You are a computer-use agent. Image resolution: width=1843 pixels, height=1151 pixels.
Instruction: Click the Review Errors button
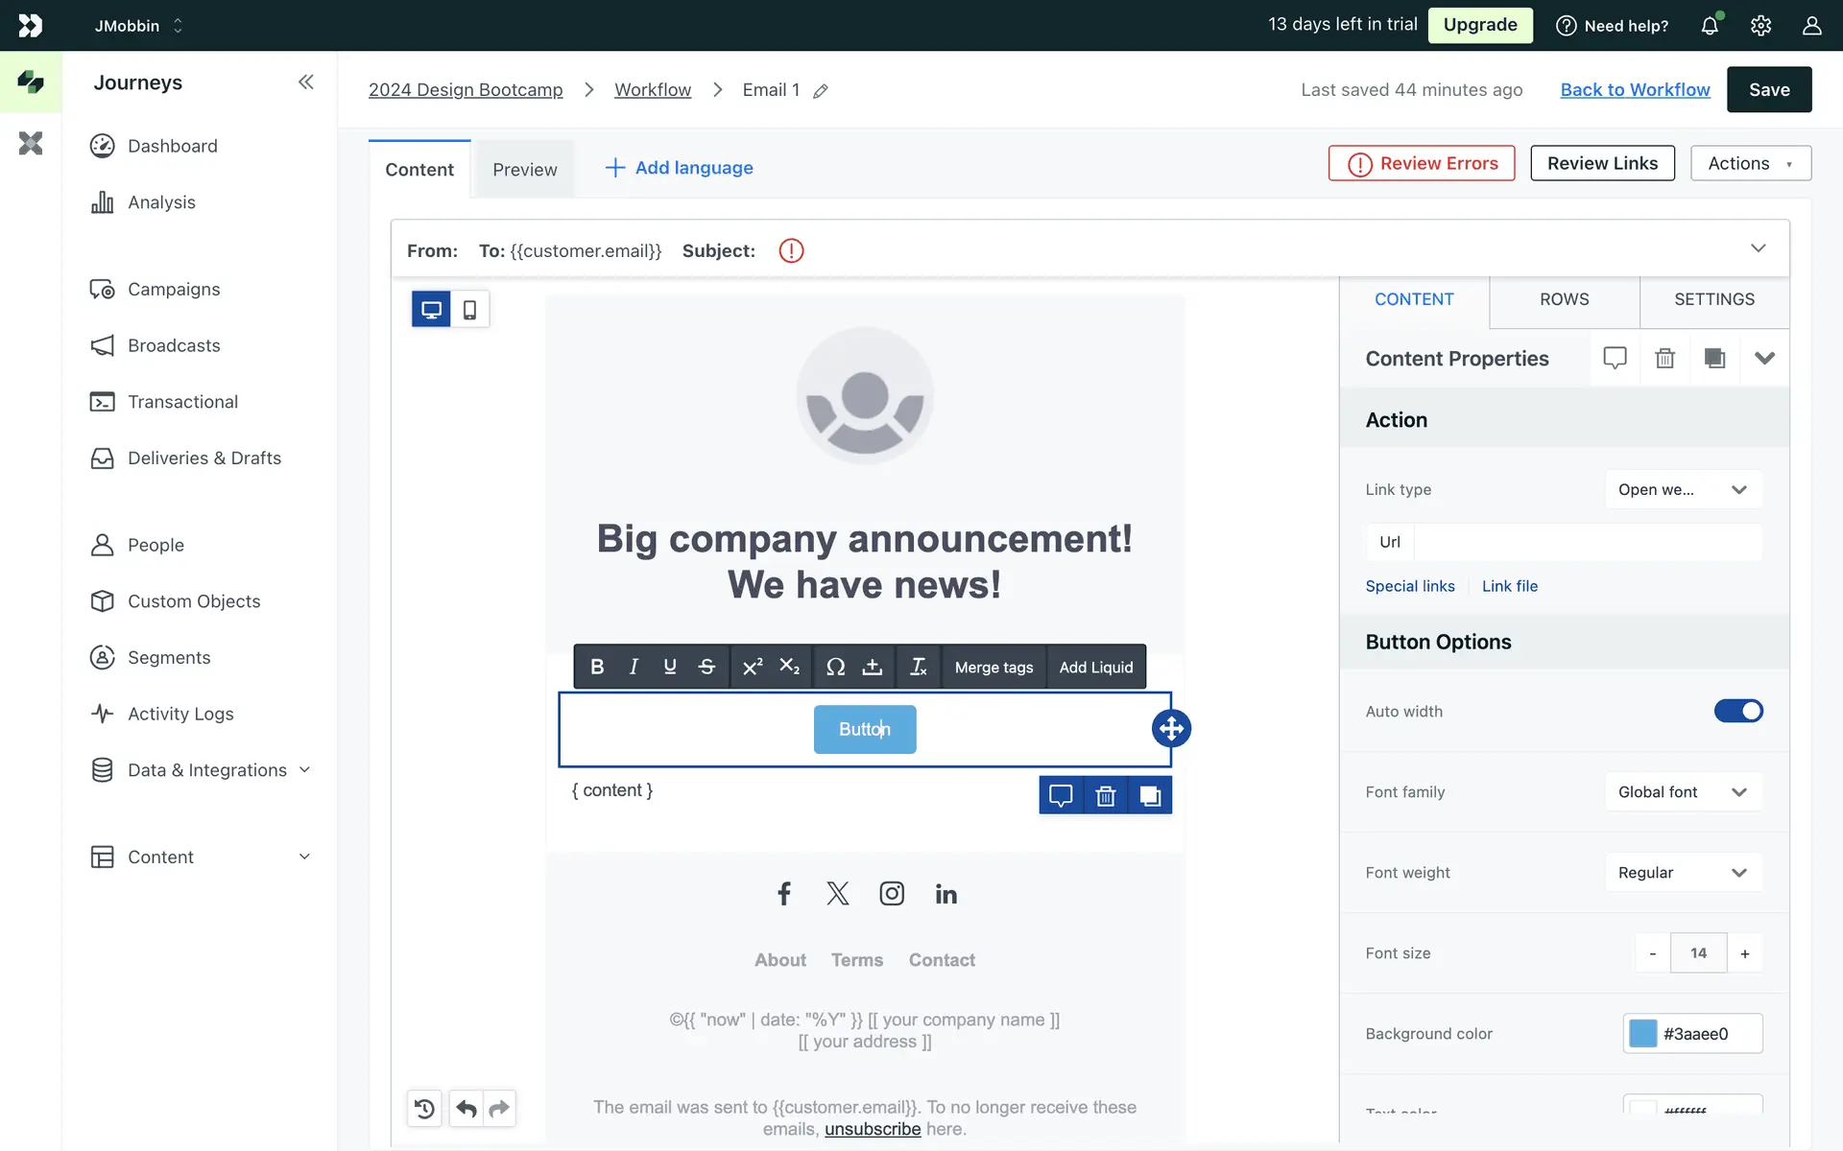tap(1422, 163)
